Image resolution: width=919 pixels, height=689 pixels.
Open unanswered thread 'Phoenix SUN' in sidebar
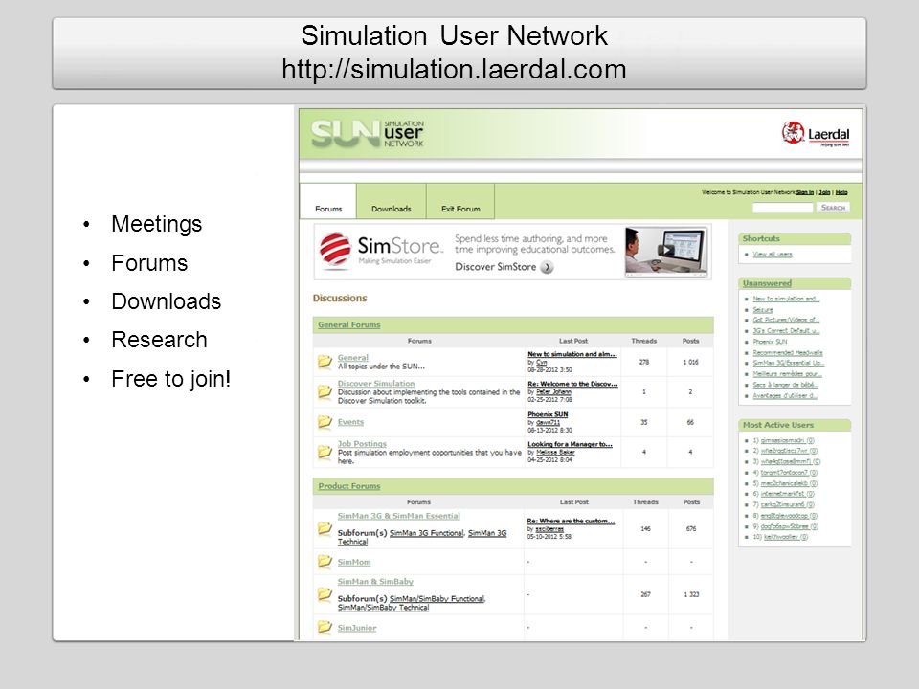click(x=770, y=342)
